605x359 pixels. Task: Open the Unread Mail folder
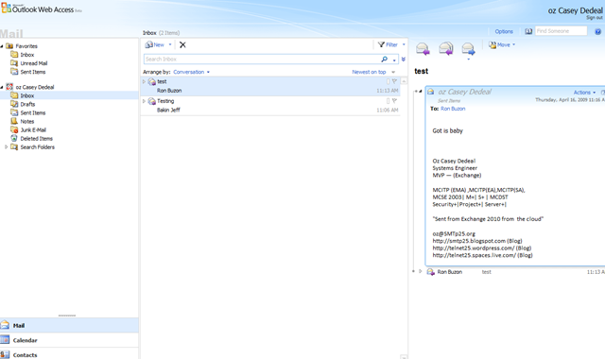[x=34, y=63]
